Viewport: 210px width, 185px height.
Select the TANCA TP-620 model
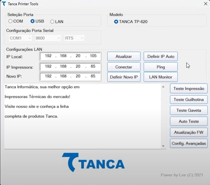(x=131, y=22)
